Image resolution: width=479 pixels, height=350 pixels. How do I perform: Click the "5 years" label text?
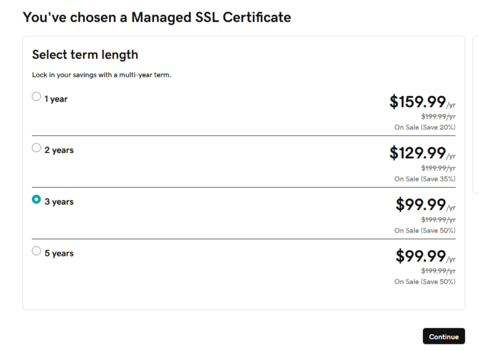[59, 253]
